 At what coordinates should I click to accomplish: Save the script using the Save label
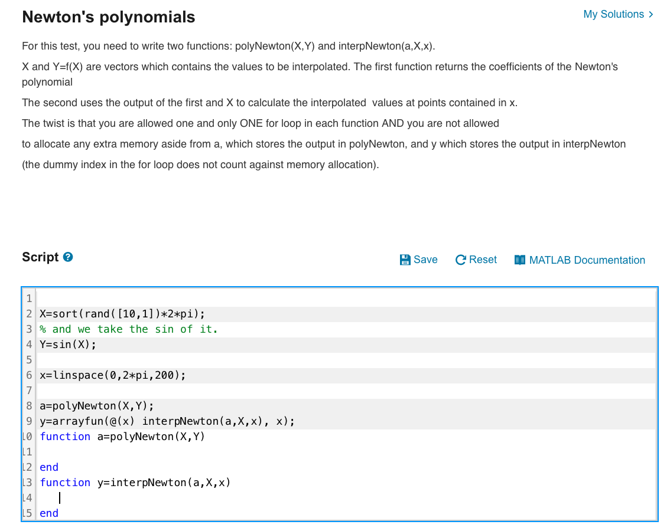coord(424,260)
